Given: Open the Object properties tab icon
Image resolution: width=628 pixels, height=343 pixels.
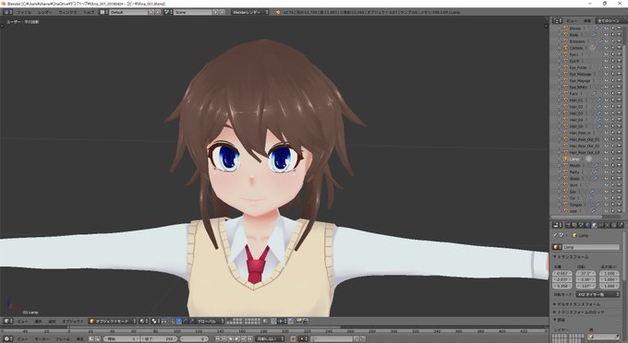Looking at the screenshot, I should 595,226.
